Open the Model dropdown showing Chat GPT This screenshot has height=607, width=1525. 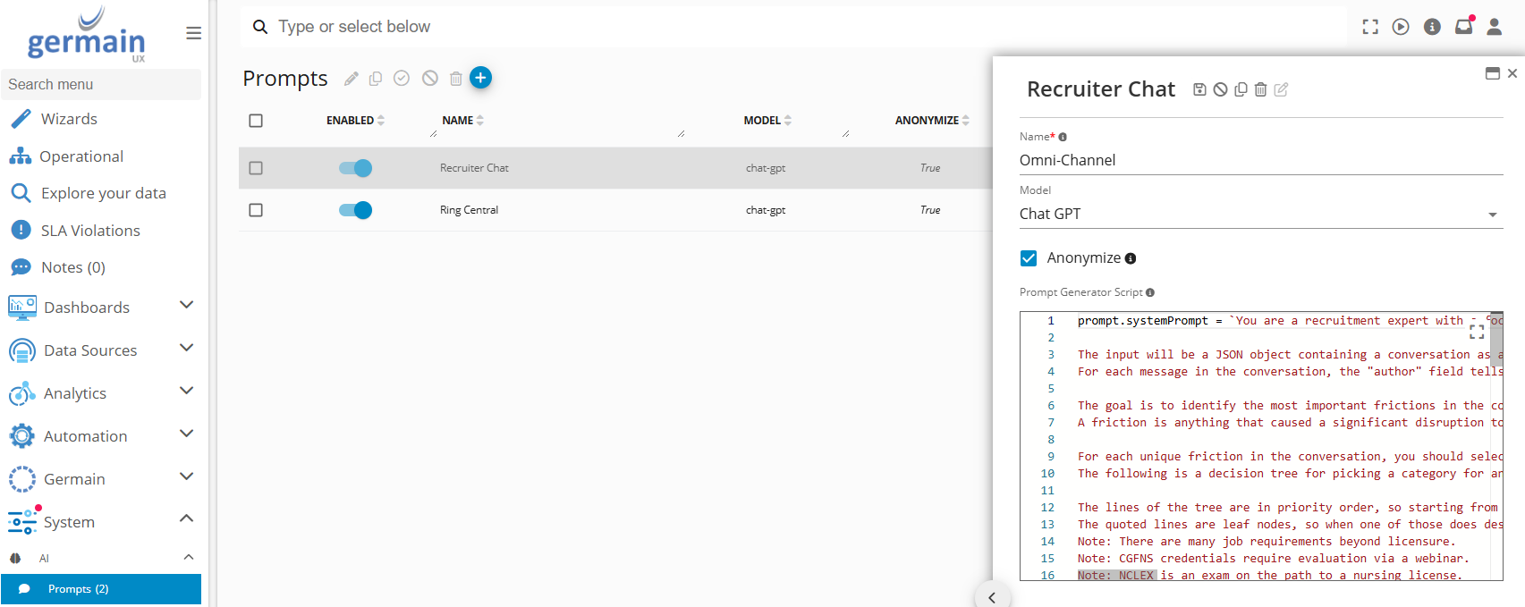tap(1259, 214)
